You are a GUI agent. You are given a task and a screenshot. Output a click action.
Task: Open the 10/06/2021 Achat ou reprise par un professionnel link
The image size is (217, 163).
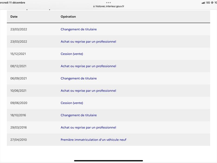88,91
